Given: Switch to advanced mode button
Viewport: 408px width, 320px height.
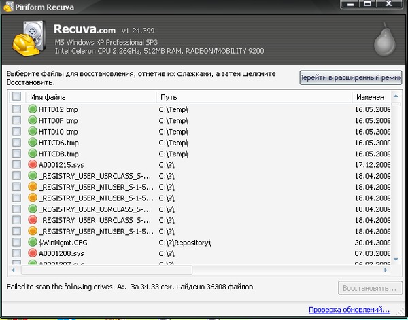Looking at the screenshot, I should click(350, 77).
